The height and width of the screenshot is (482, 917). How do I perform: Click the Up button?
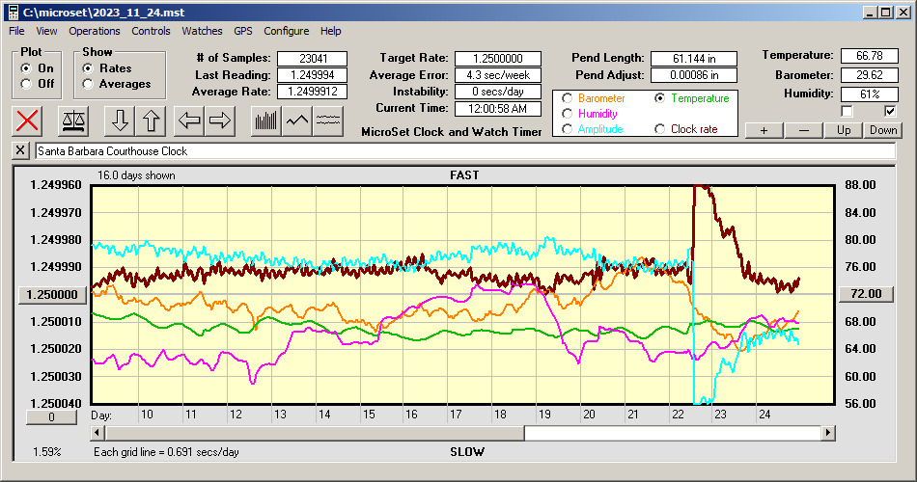point(844,130)
